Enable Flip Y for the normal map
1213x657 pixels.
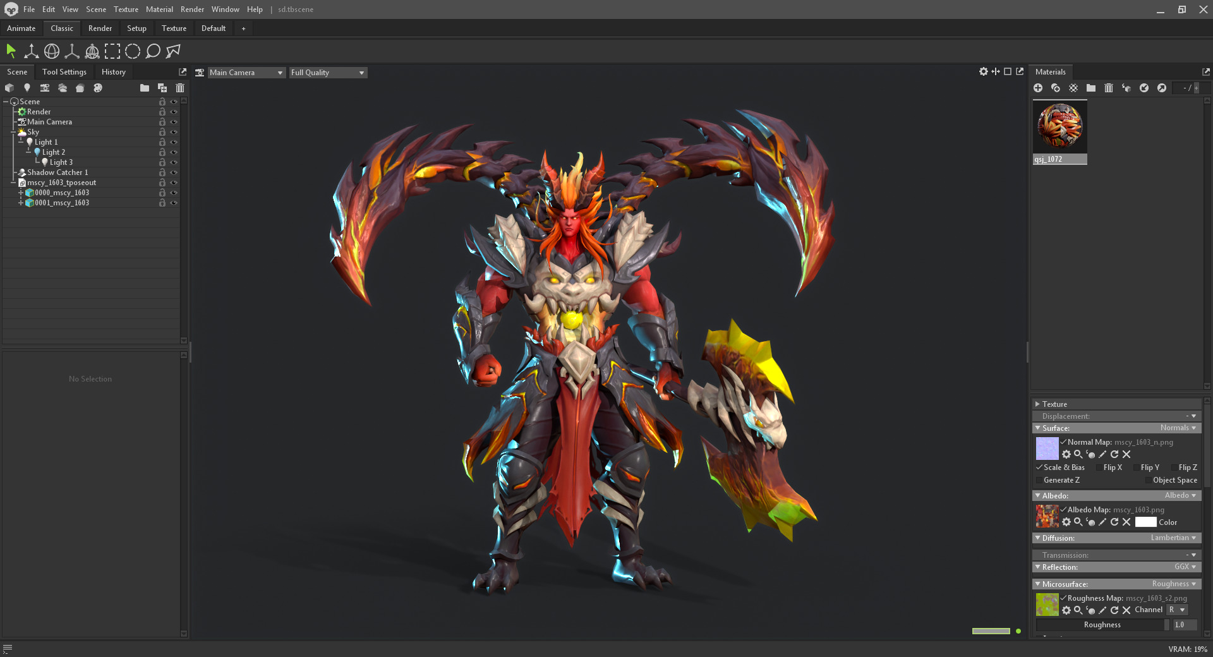1137,467
